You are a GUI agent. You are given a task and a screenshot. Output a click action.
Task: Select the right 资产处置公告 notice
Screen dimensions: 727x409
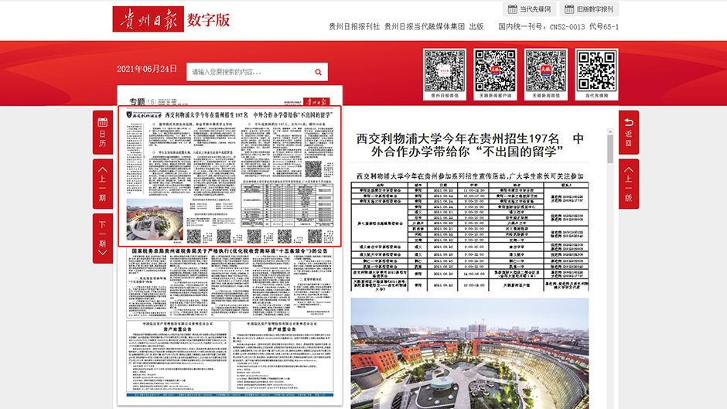[x=282, y=356]
